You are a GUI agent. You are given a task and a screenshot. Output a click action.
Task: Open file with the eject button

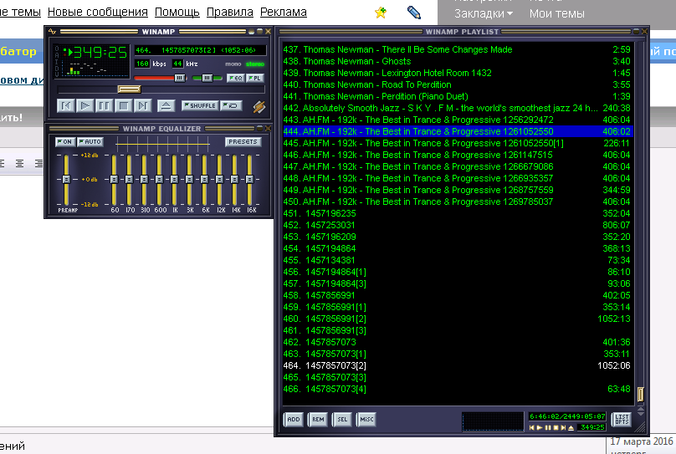coord(166,105)
